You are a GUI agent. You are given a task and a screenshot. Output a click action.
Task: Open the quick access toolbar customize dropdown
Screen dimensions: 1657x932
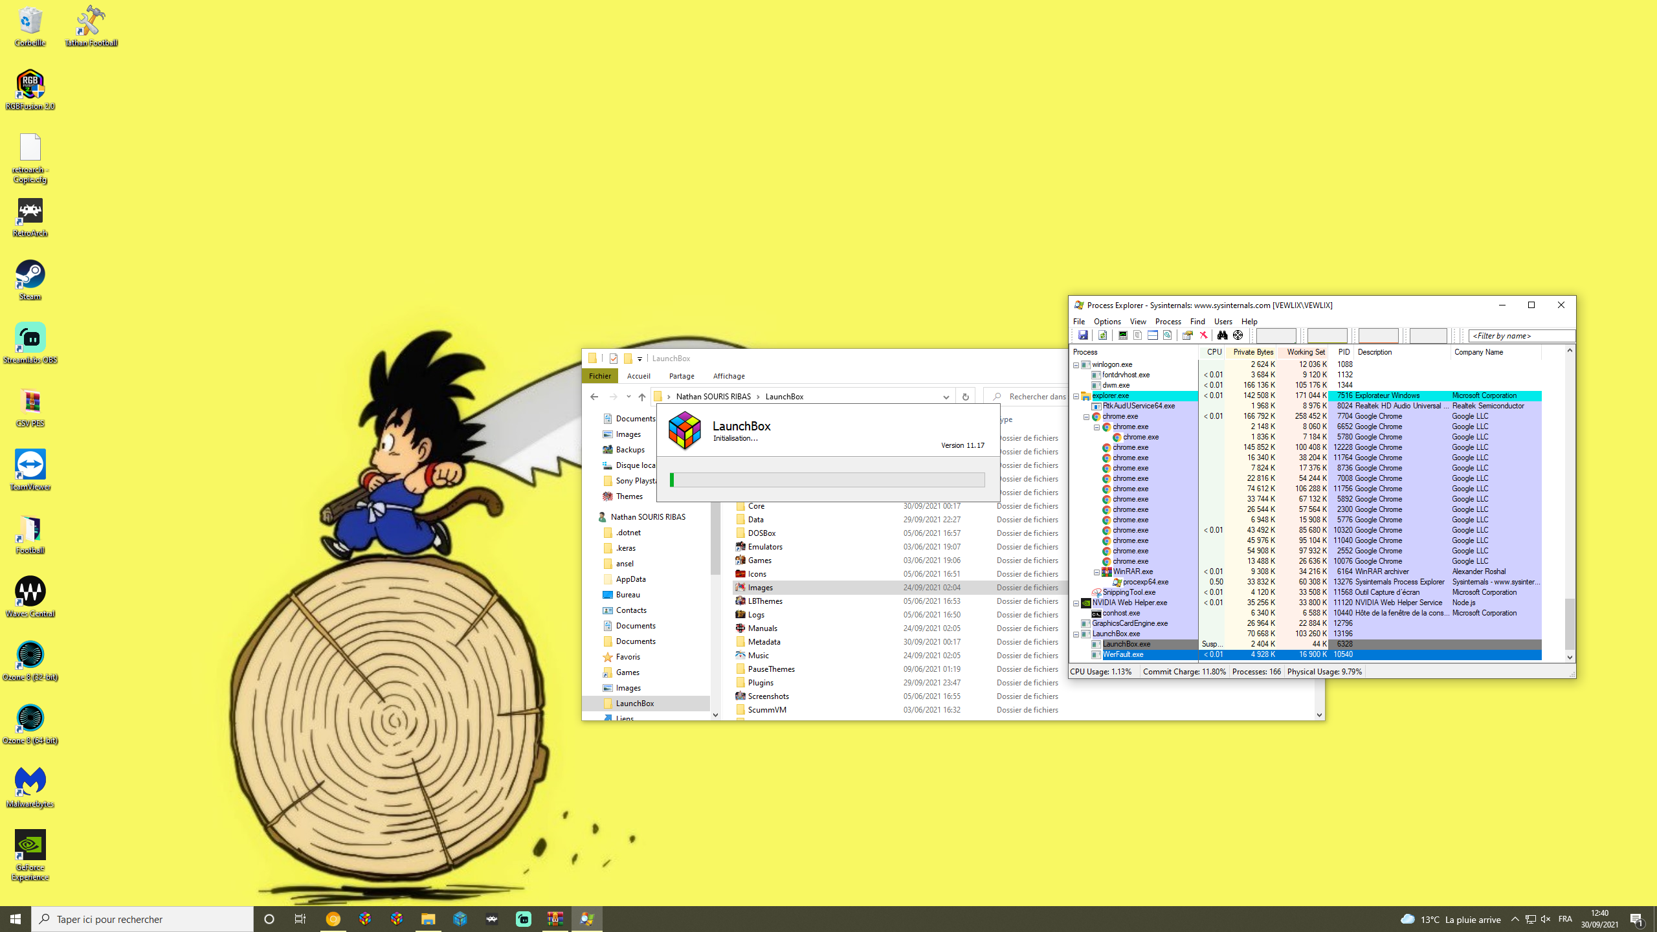pos(639,359)
